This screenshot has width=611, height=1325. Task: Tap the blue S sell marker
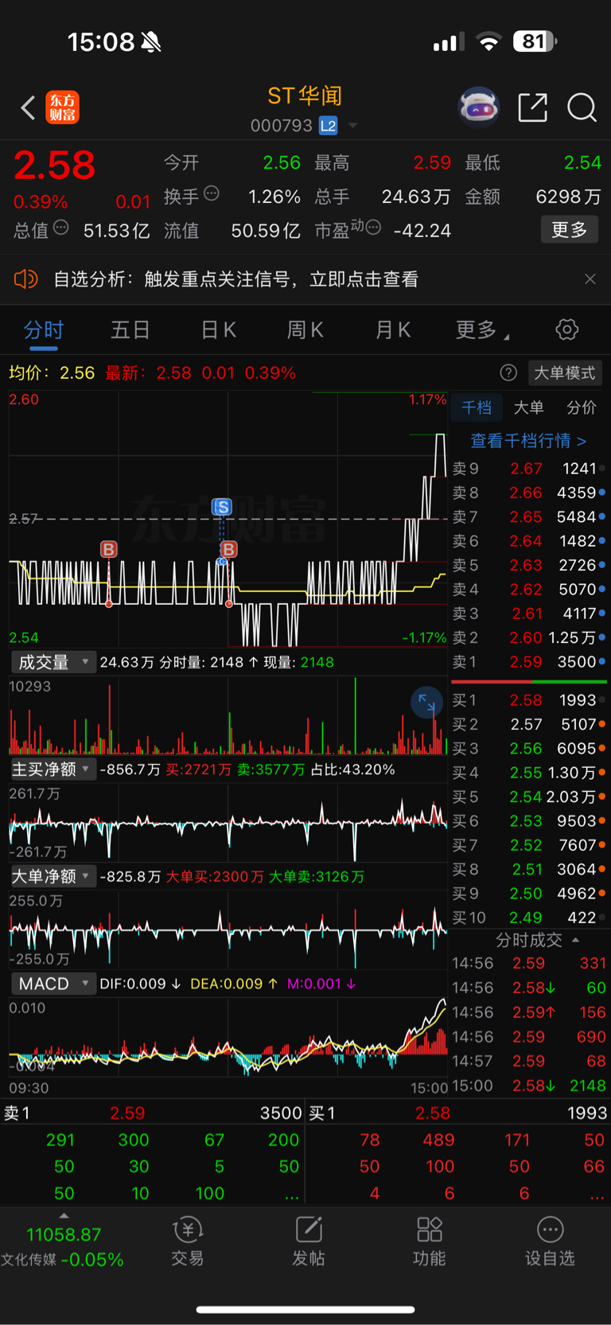[222, 507]
